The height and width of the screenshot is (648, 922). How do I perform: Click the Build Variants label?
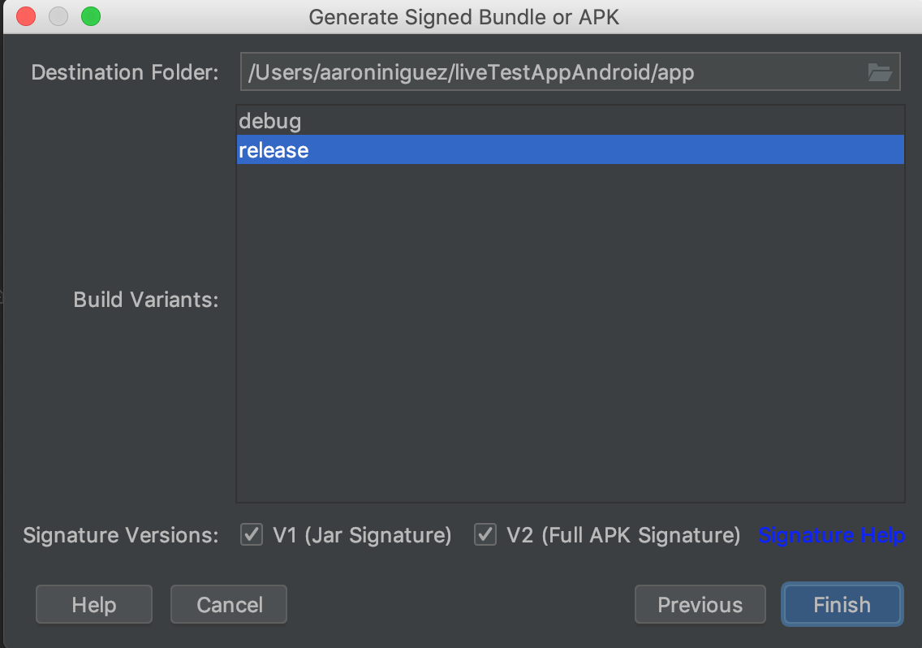point(146,300)
